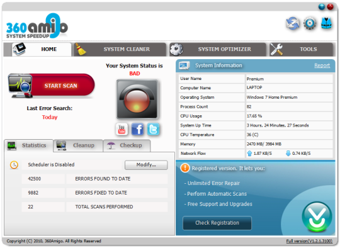Open the YouTube social icon
Image resolution: width=340 pixels, height=248 pixels.
click(x=122, y=129)
